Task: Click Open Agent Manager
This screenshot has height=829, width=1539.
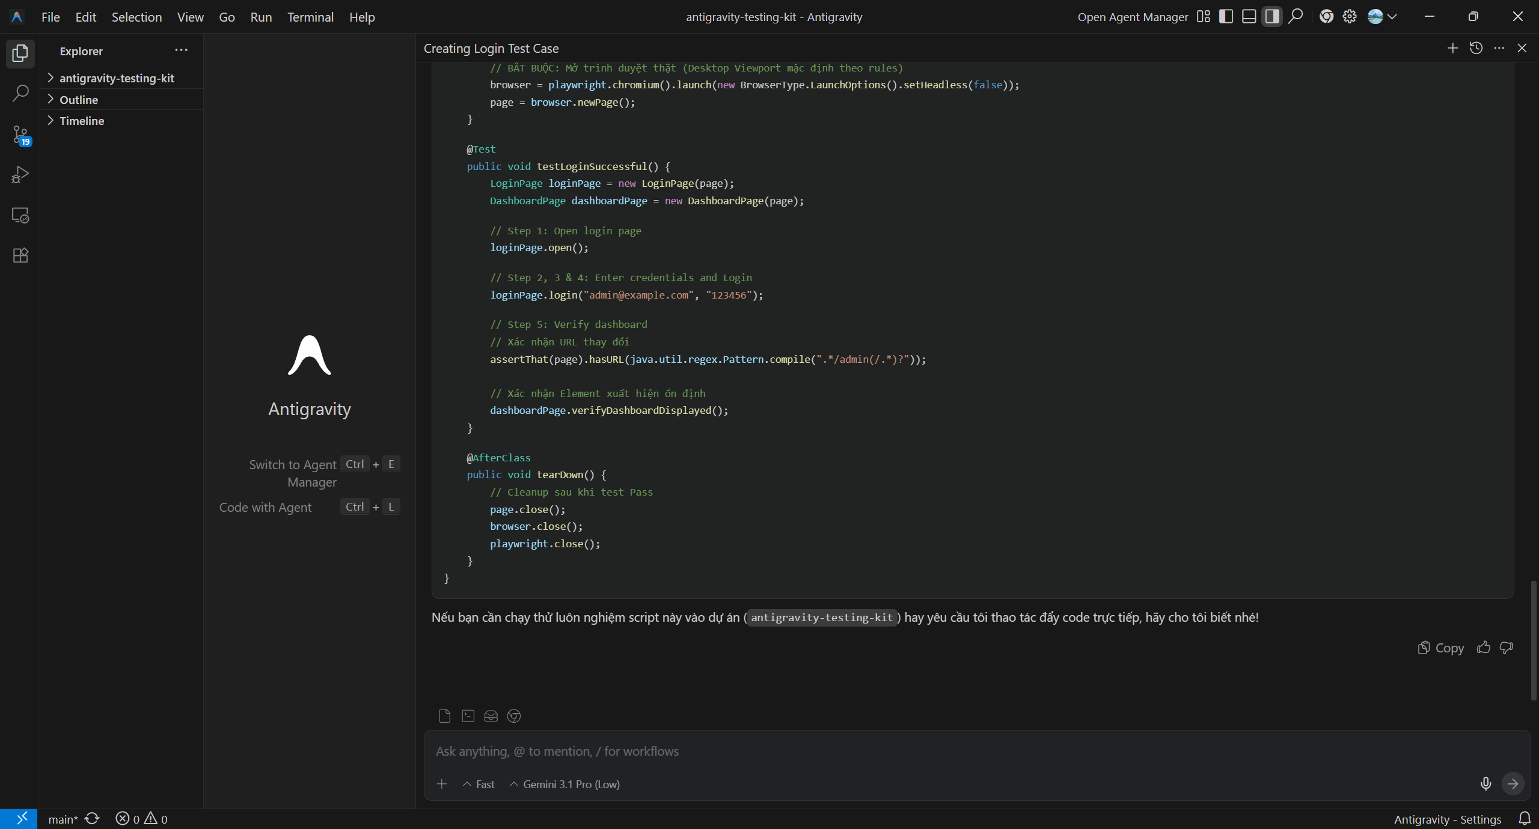Action: [x=1133, y=17]
